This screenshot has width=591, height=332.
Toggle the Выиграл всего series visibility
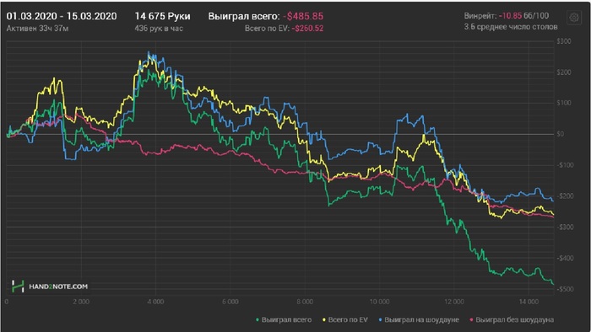tap(286, 319)
